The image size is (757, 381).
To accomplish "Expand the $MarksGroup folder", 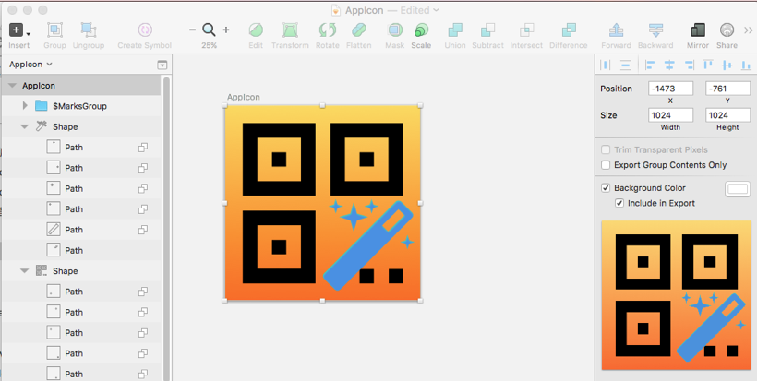I will tap(25, 105).
